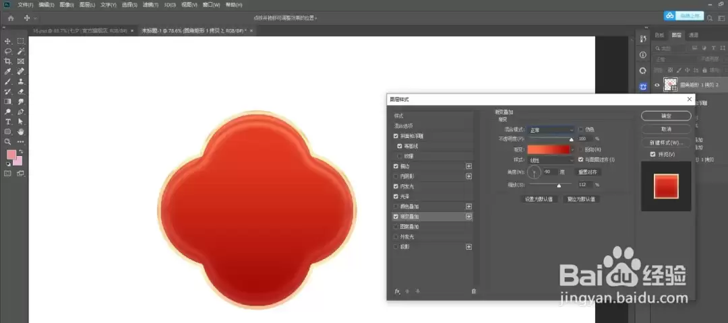
Task: Open the gradient preview bar editor
Action: point(548,149)
